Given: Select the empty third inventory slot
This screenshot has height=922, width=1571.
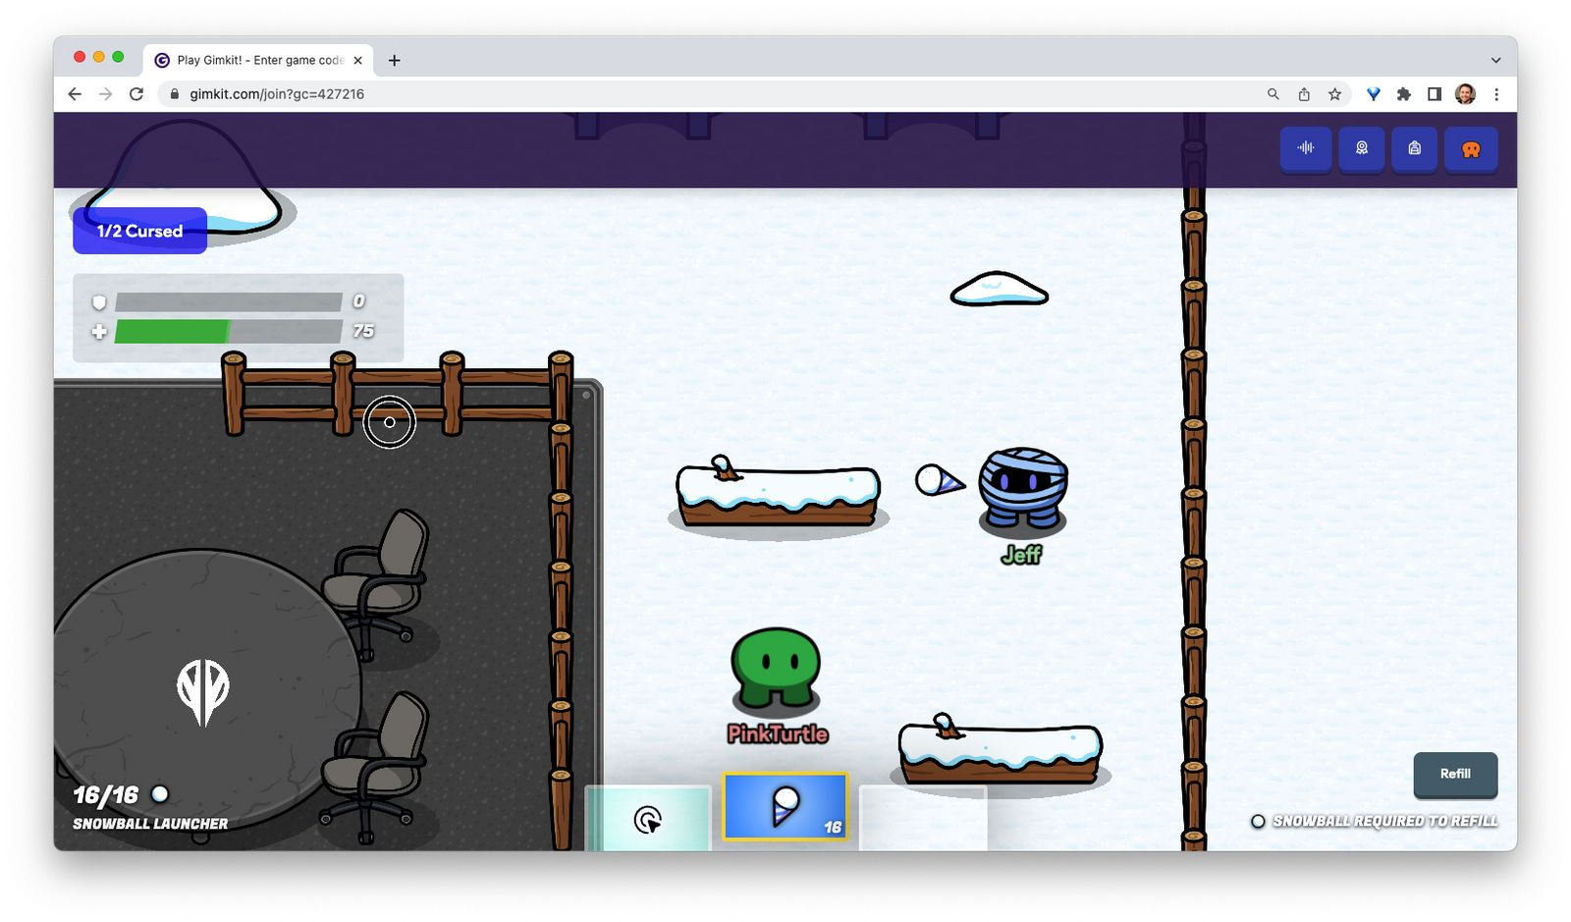Looking at the screenshot, I should tap(923, 817).
